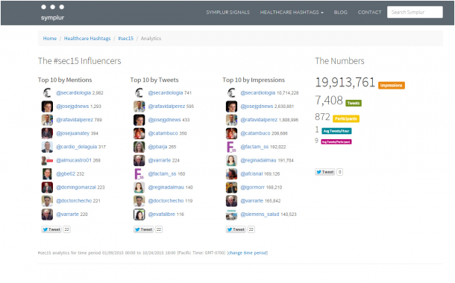
Task: Go to the Blog menu item
Action: [340, 12]
